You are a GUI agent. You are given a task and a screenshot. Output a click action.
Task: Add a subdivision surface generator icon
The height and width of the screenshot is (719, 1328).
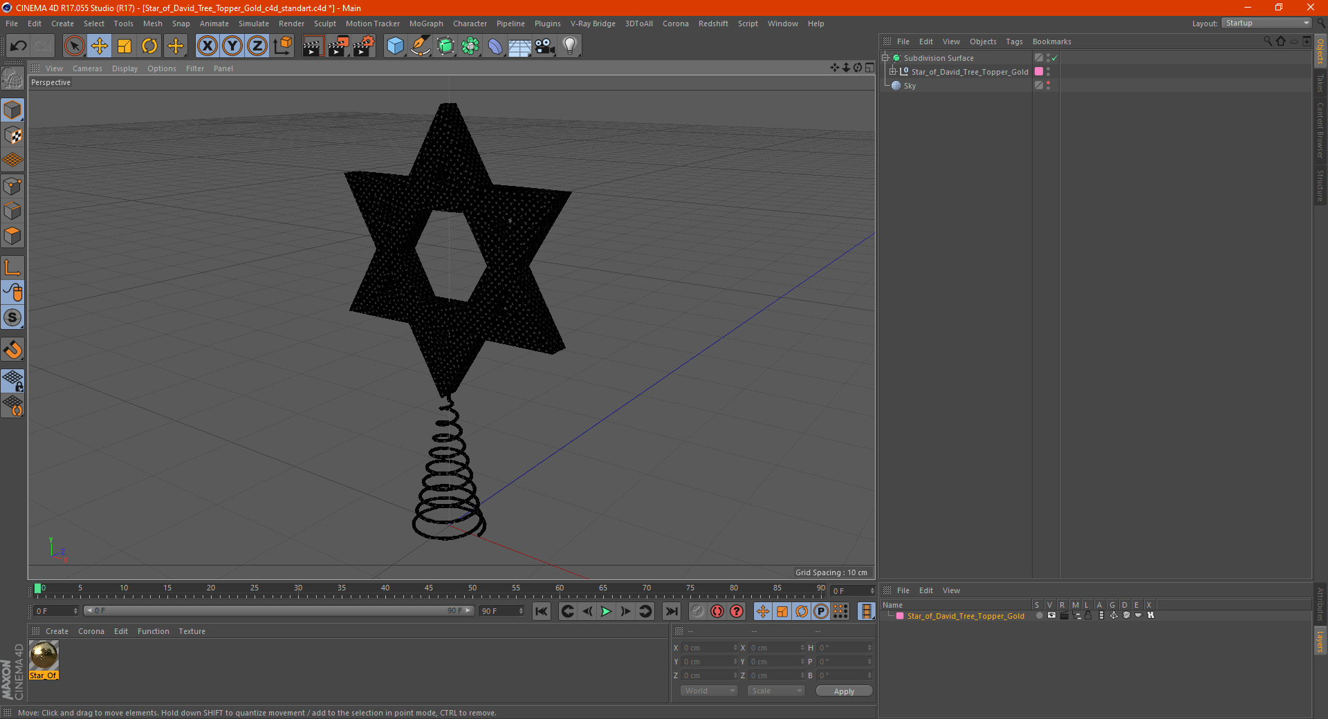click(445, 46)
